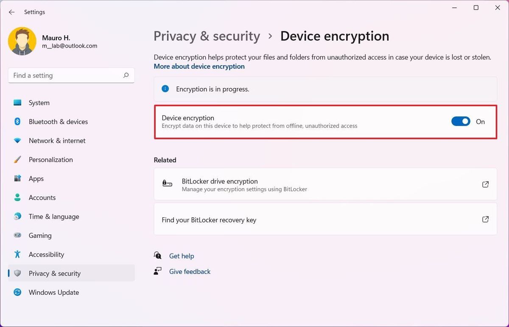Screen dimensions: 509x327
Task: Select the System icon in the sidebar
Action: pyautogui.click(x=17, y=102)
